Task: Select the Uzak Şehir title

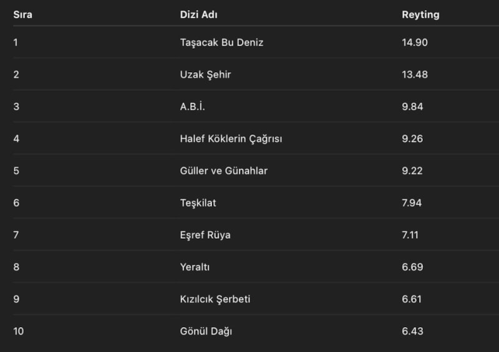Action: [205, 74]
